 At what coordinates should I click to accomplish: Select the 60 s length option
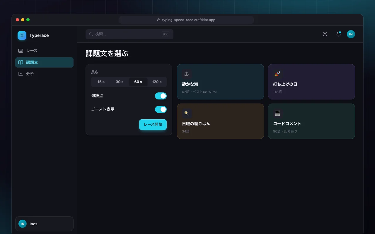(138, 82)
